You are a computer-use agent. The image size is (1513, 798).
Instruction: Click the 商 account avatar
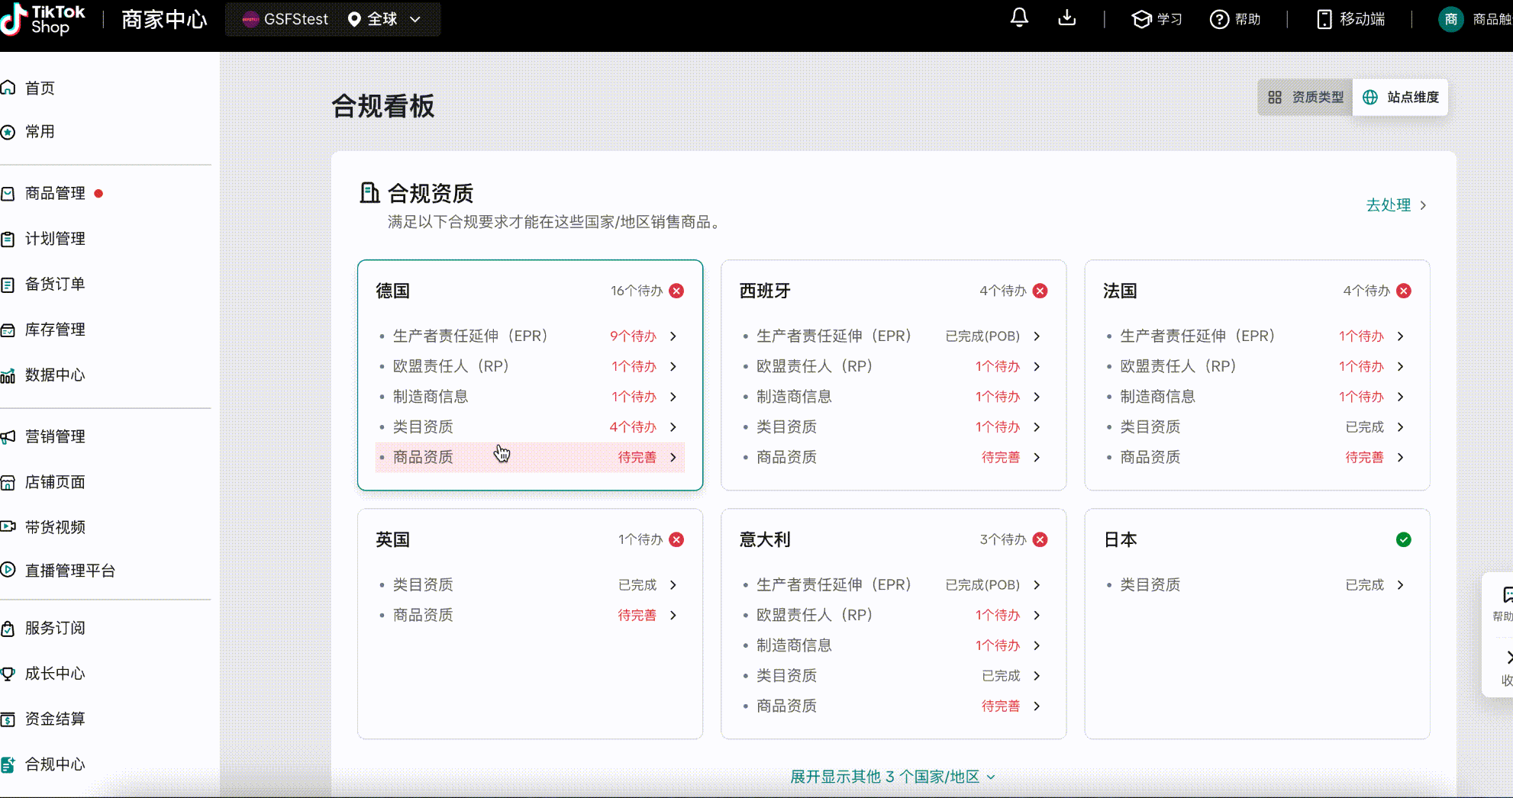(1450, 19)
